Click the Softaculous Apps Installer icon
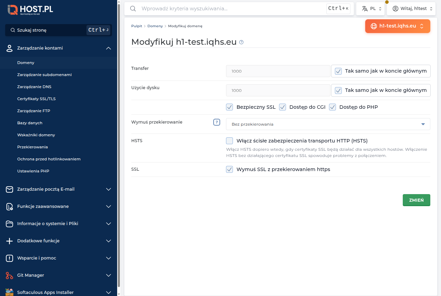The width and height of the screenshot is (441, 296). pyautogui.click(x=10, y=292)
